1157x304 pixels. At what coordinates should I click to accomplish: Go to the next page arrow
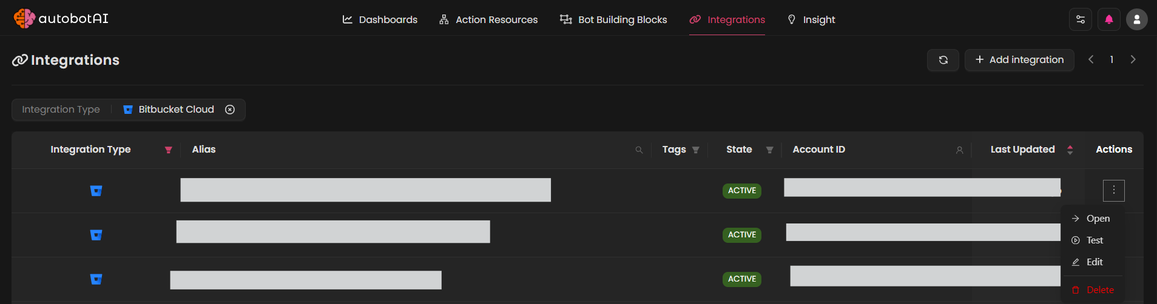coord(1133,59)
